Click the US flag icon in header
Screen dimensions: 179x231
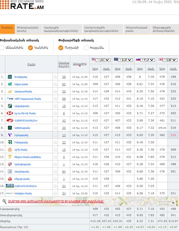93,59
